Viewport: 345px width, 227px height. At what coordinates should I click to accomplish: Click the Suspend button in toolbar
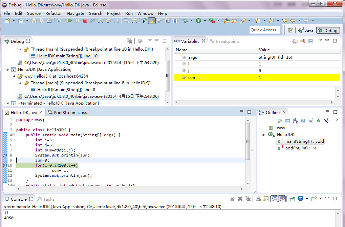(x=78, y=21)
